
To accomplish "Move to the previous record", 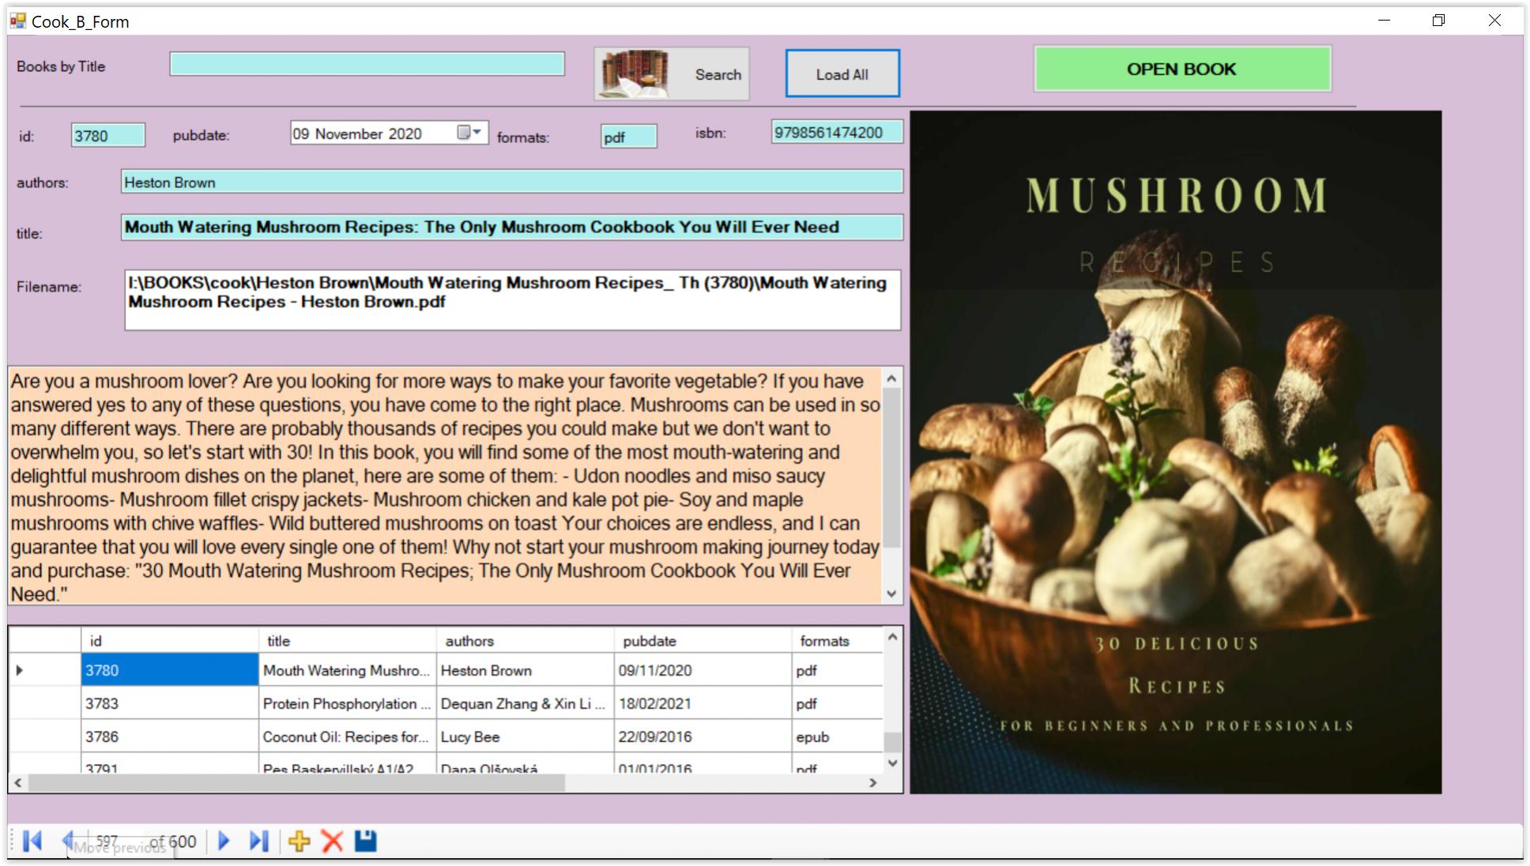I will pyautogui.click(x=68, y=840).
